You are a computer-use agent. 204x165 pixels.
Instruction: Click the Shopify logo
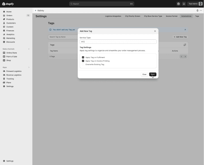(x=8, y=4)
